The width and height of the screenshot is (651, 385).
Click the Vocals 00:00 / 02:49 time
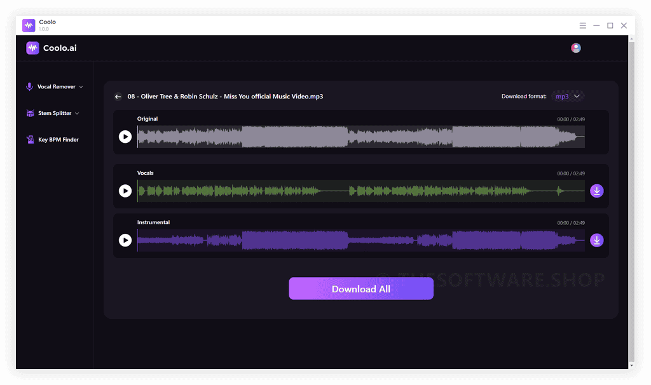point(571,173)
